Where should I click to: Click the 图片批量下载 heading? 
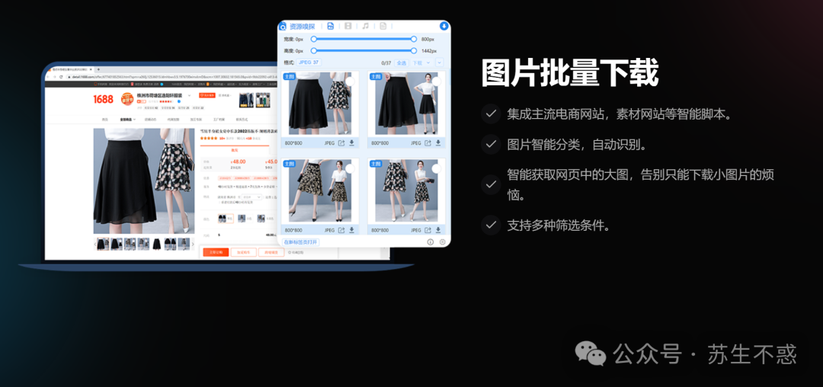pos(569,72)
